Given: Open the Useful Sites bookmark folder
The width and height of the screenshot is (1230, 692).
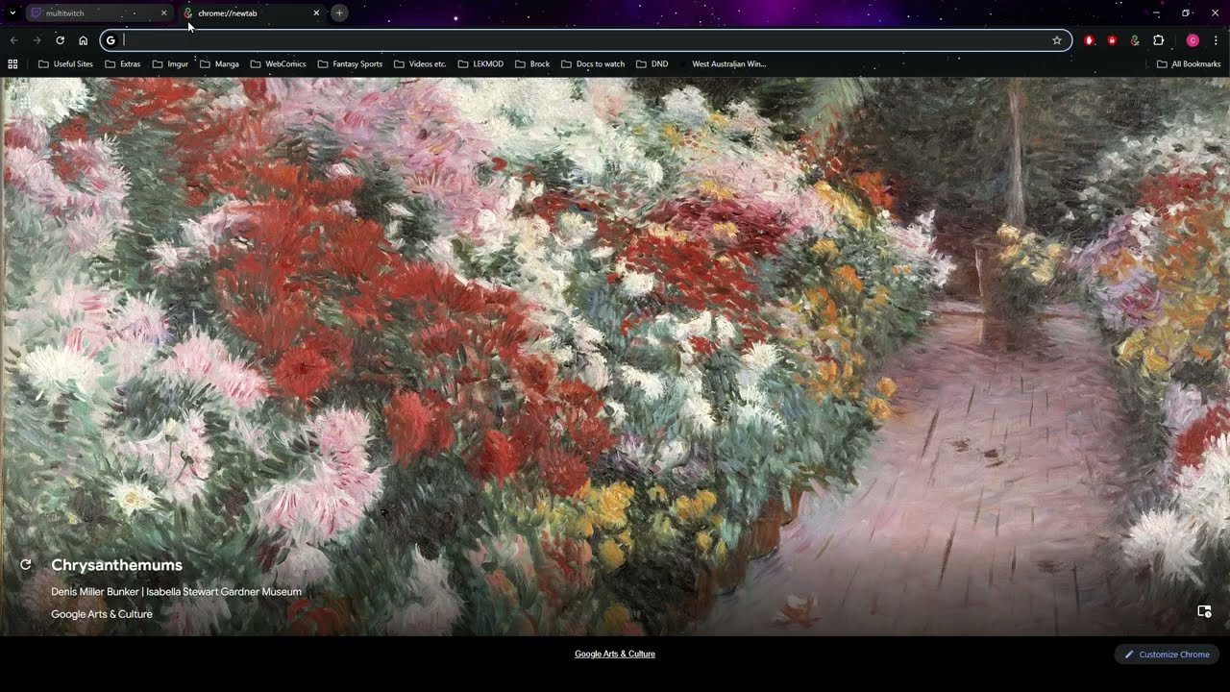Looking at the screenshot, I should [65, 64].
